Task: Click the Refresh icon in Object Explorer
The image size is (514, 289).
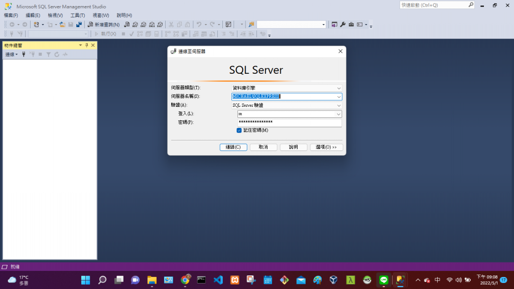Action: coord(57,54)
